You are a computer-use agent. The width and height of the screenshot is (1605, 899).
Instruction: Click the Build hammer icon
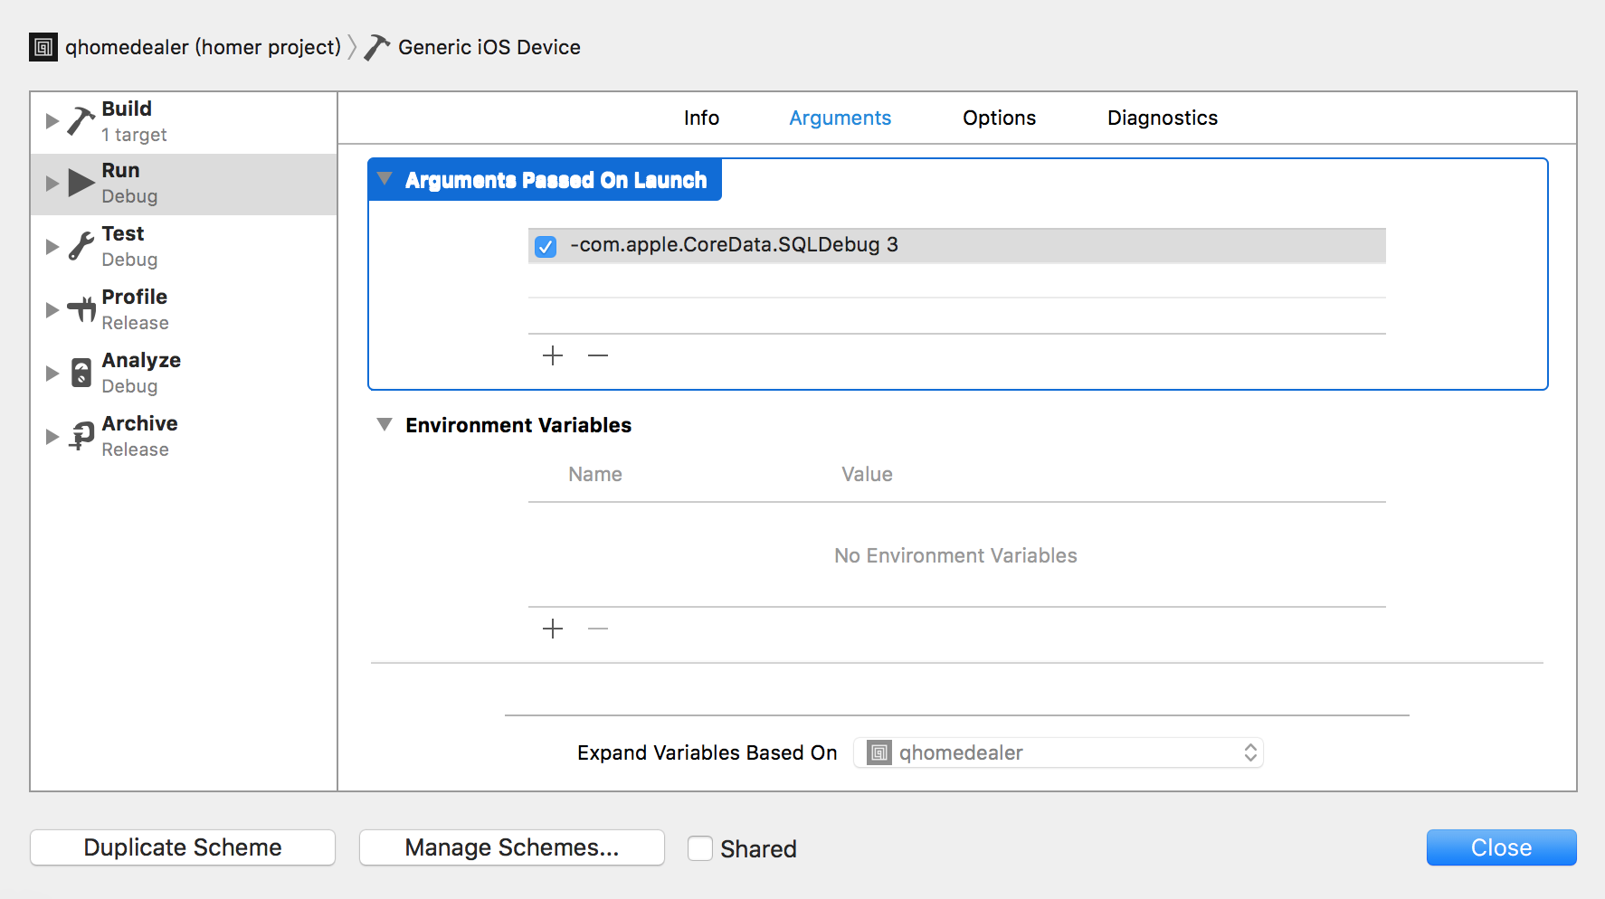[x=81, y=121]
